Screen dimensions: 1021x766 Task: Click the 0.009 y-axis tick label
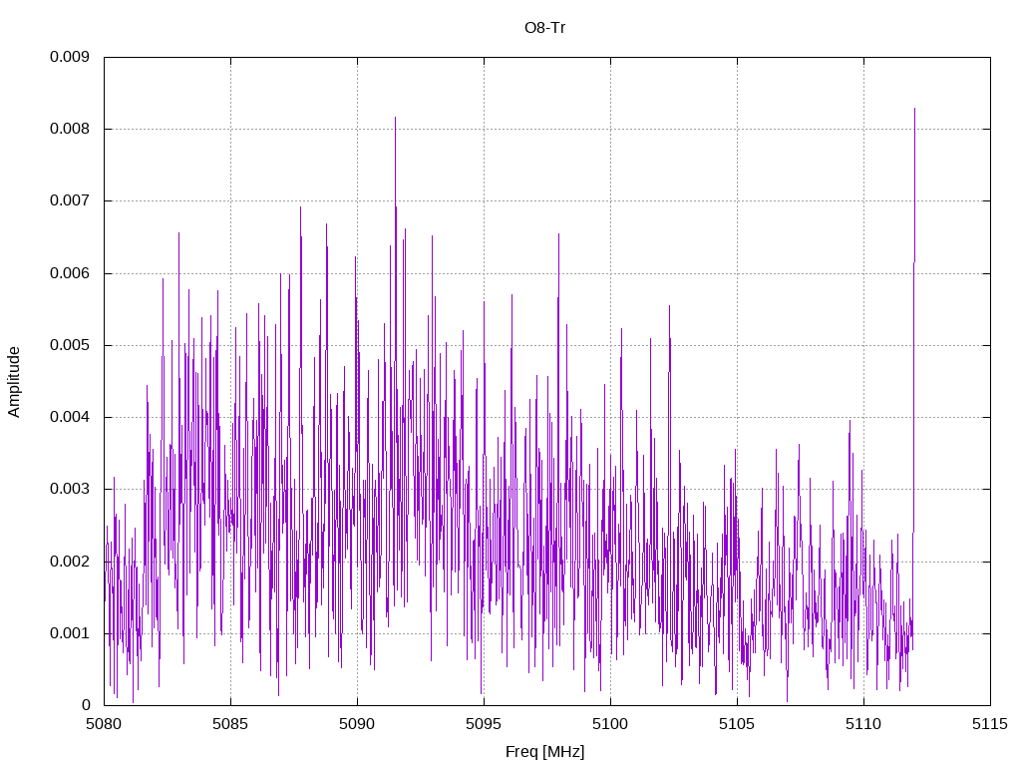click(70, 57)
